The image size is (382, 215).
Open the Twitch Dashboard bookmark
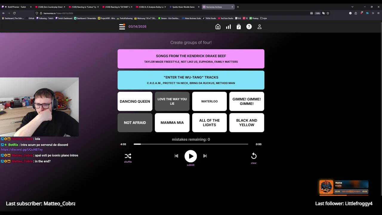(64, 18)
